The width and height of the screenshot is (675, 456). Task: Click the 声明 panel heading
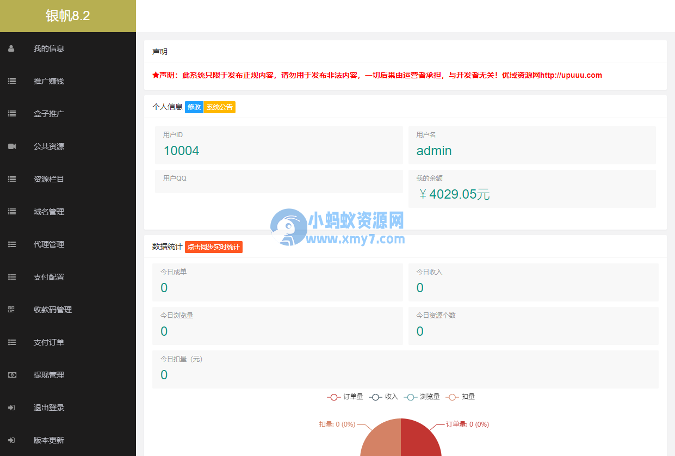tap(160, 52)
